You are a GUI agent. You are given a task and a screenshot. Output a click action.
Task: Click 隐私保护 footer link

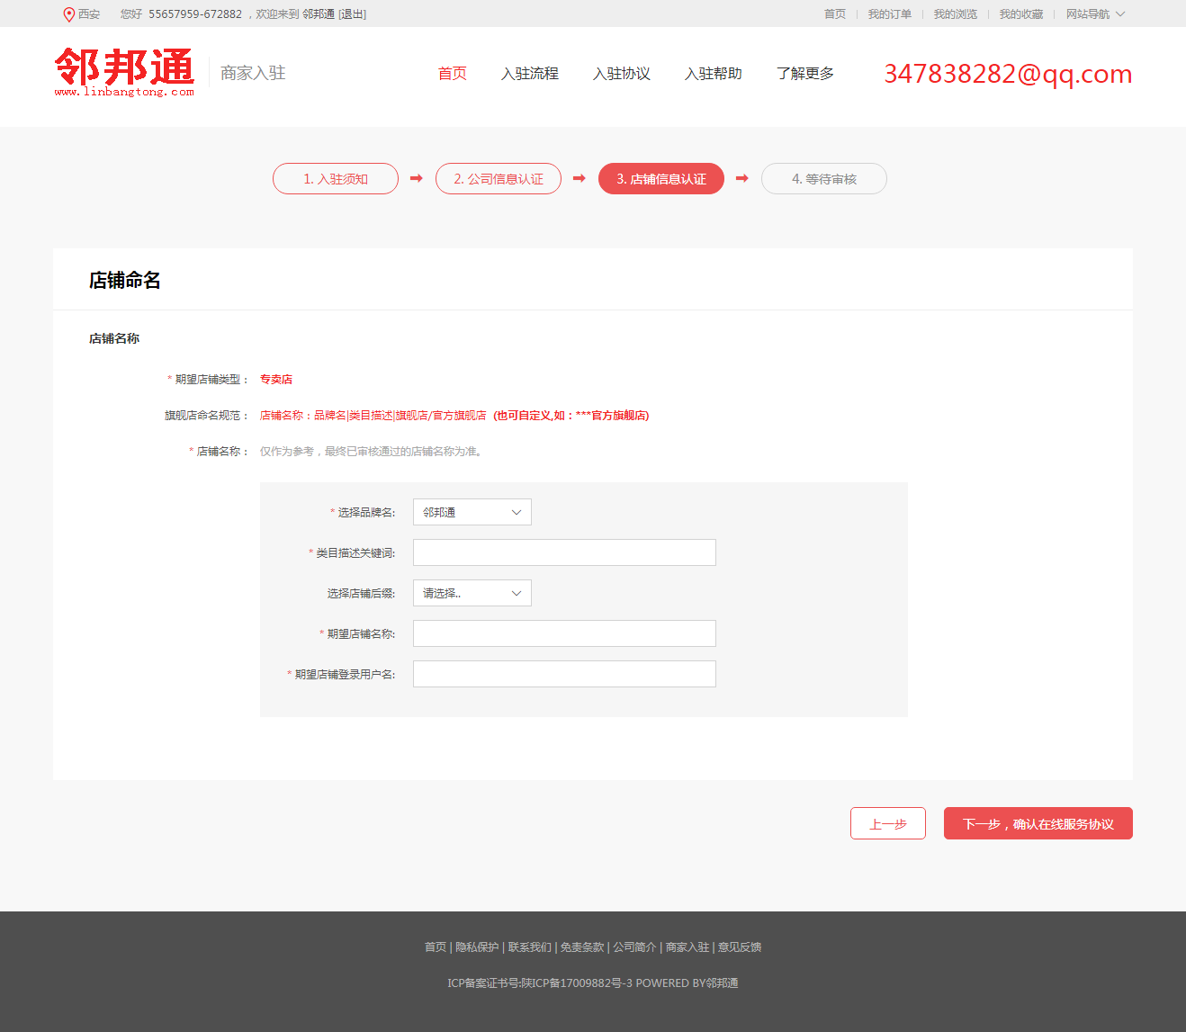click(477, 947)
